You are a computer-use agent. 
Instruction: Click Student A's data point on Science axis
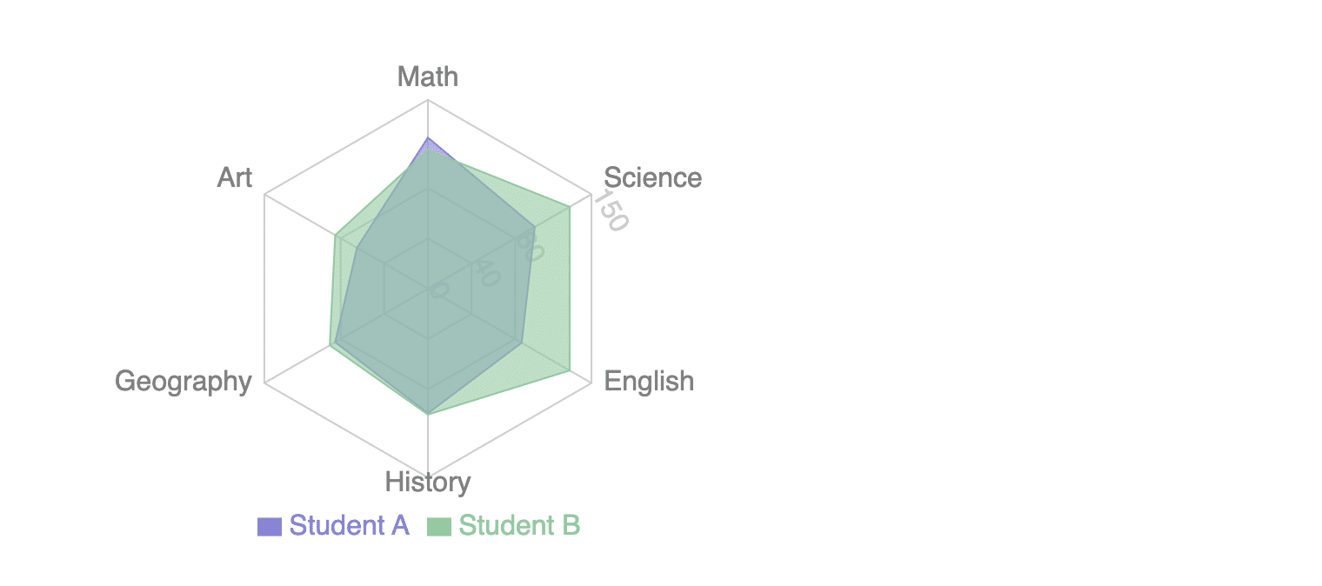click(x=534, y=228)
